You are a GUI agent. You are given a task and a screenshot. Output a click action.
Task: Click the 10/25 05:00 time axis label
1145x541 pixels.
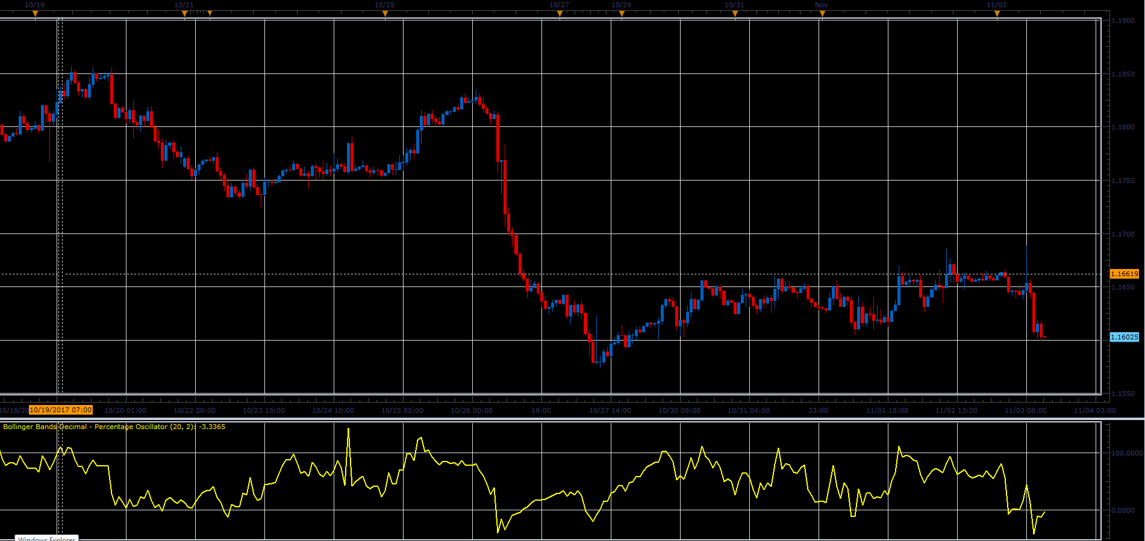tap(402, 410)
